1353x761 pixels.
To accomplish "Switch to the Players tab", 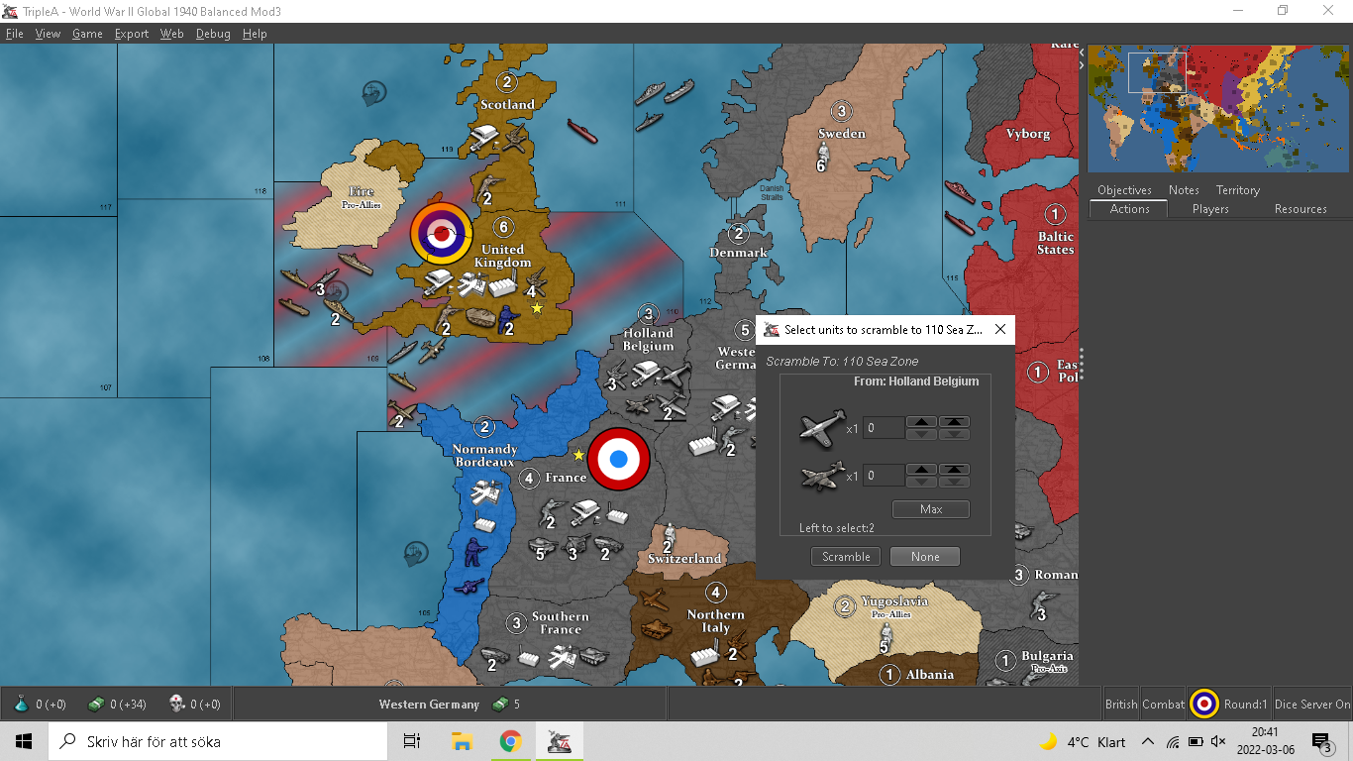I will (x=1210, y=209).
